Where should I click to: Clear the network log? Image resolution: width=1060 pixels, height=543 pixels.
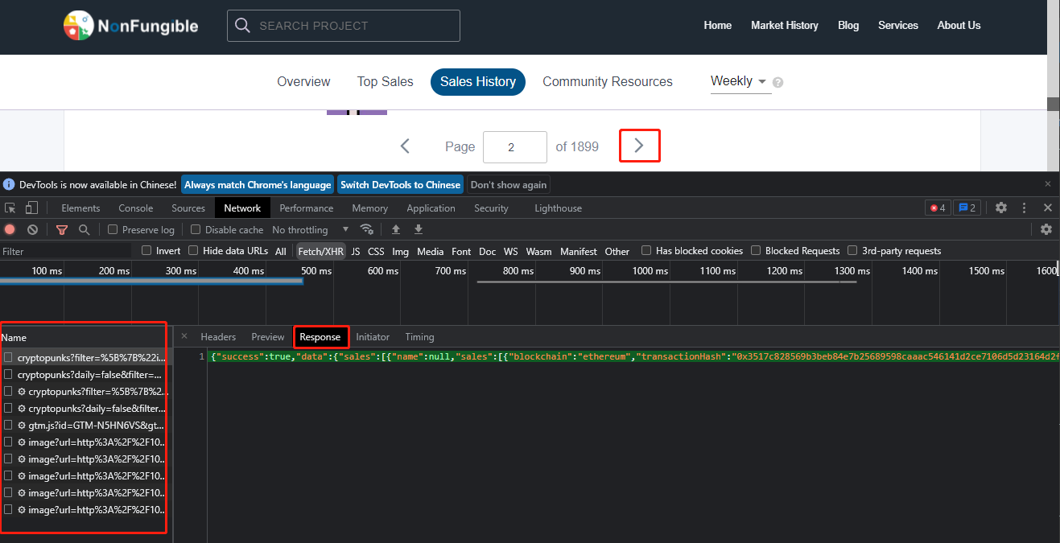point(33,229)
